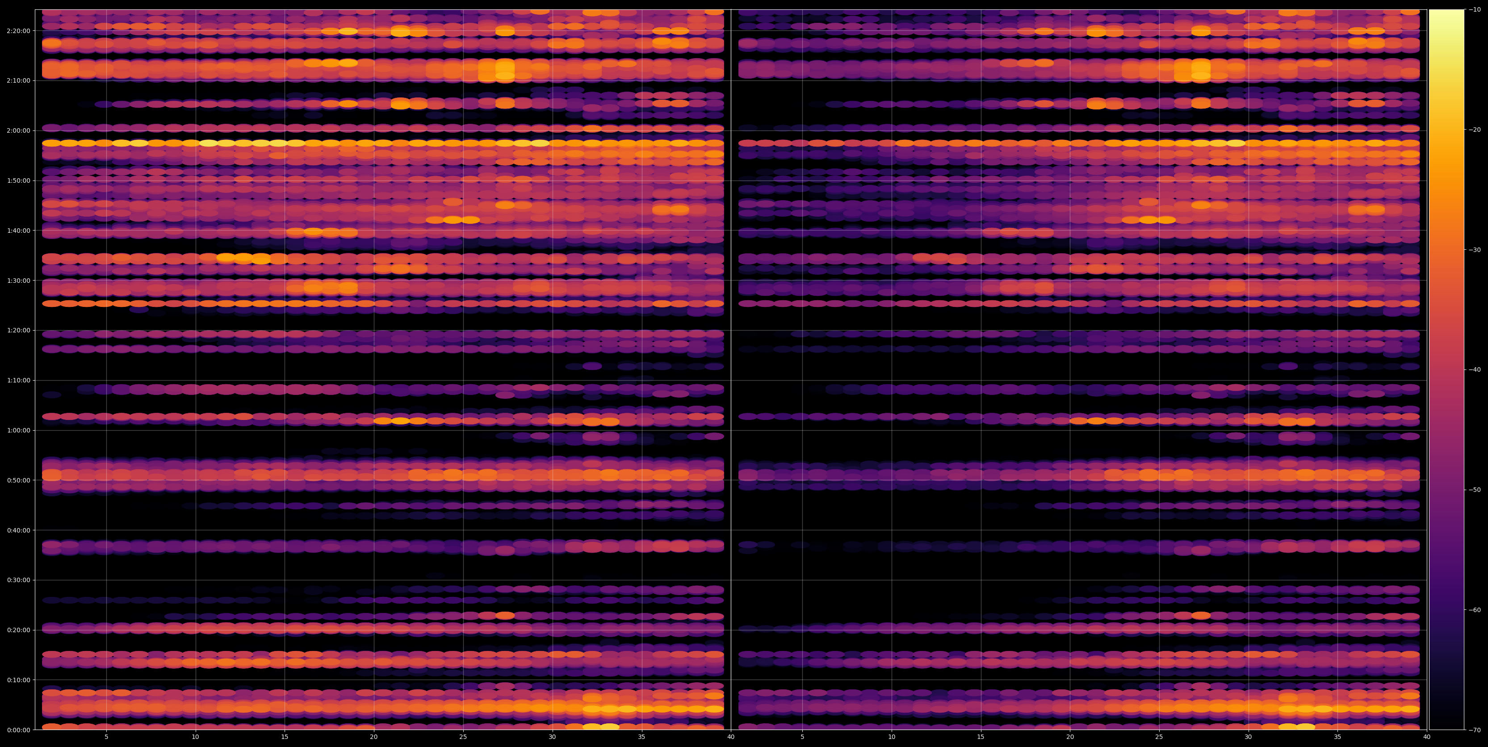Click x-axis tick 20 of the left heatmap

(x=374, y=737)
